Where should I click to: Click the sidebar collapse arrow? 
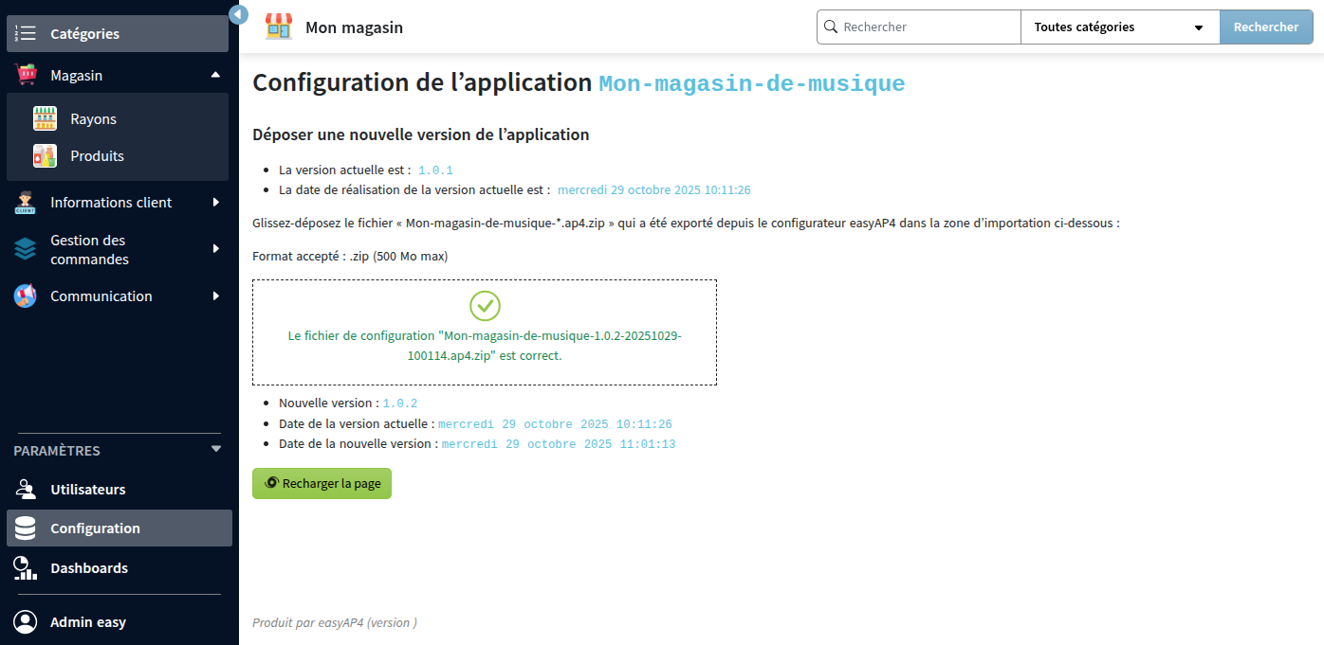coord(237,15)
